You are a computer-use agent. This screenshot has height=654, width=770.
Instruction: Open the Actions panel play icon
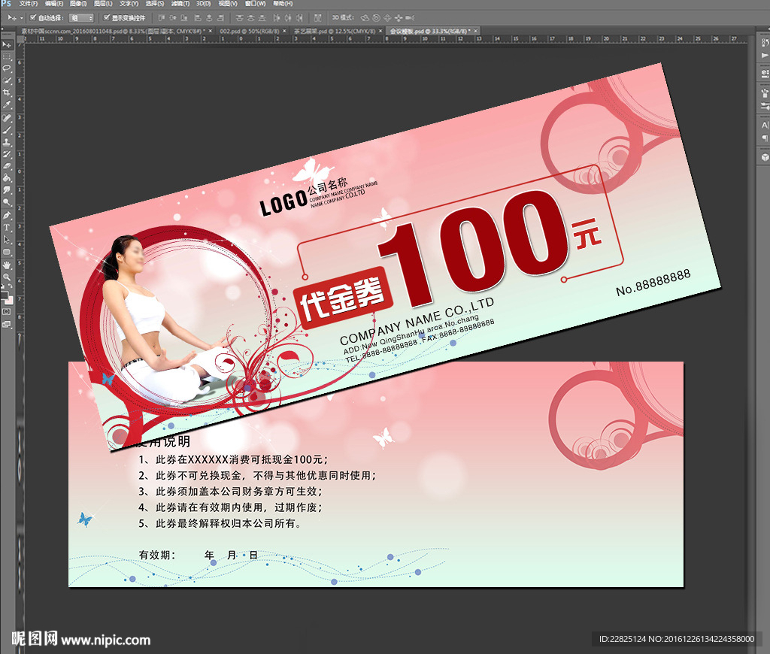click(x=765, y=56)
